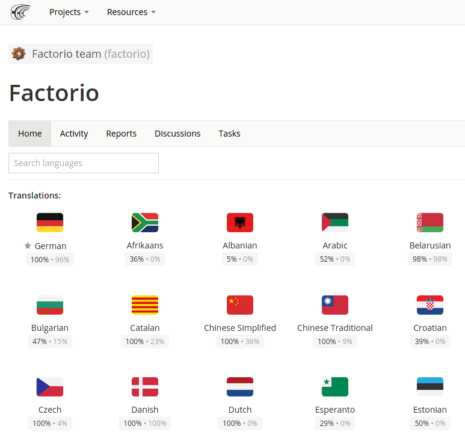Open the Afrikaans translation link

tap(145, 245)
